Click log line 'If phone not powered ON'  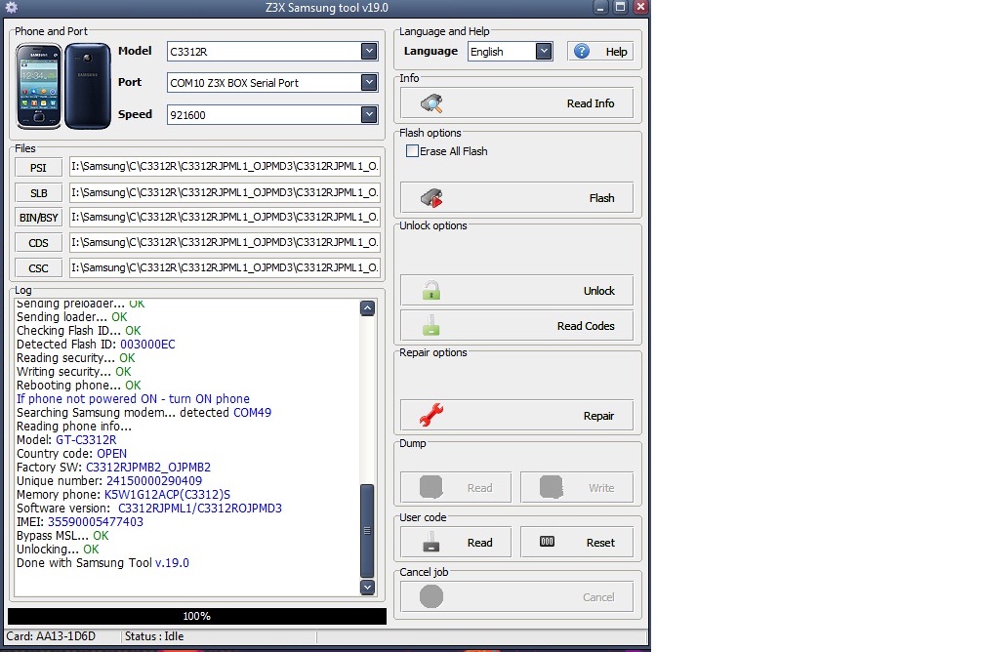click(133, 399)
